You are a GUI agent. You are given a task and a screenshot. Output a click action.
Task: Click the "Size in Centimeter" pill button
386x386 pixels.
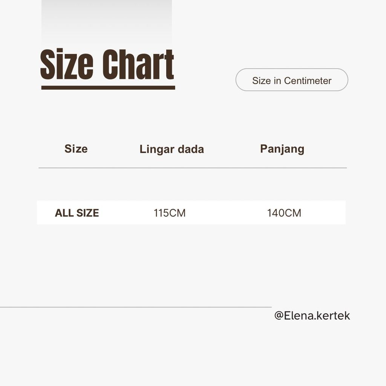[x=291, y=80]
